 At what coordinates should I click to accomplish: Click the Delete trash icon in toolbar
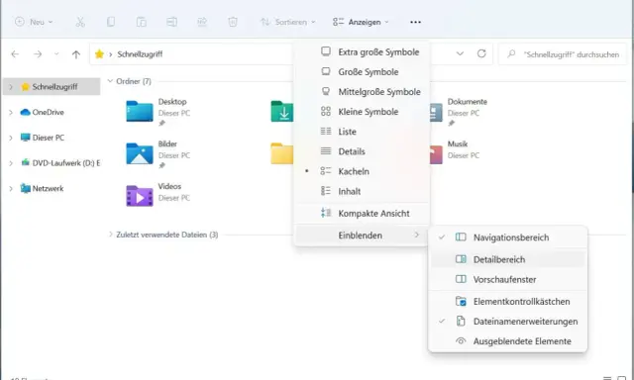click(x=233, y=22)
